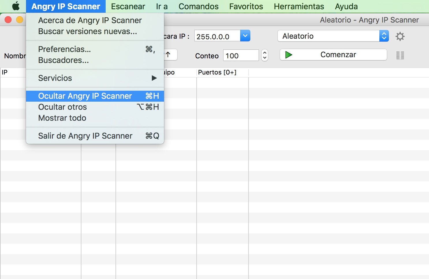This screenshot has height=279, width=429.
Task: Open the Herramientas menu
Action: (299, 6)
